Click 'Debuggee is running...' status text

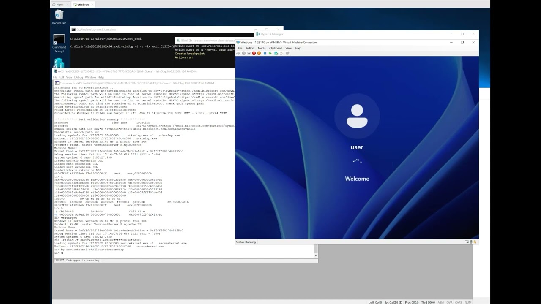click(x=85, y=260)
